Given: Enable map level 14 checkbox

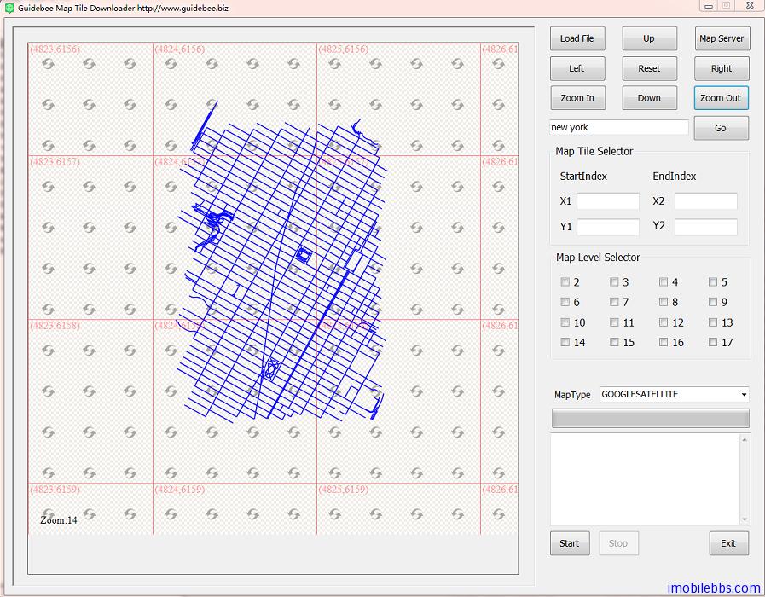Looking at the screenshot, I should (x=565, y=343).
